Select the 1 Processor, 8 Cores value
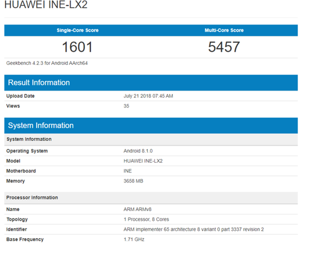Viewport: 320px width, 256px height. (146, 219)
